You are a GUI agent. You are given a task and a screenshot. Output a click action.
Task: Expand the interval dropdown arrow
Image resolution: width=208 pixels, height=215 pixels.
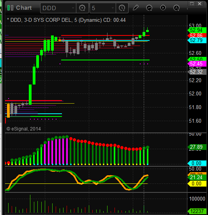point(113,8)
